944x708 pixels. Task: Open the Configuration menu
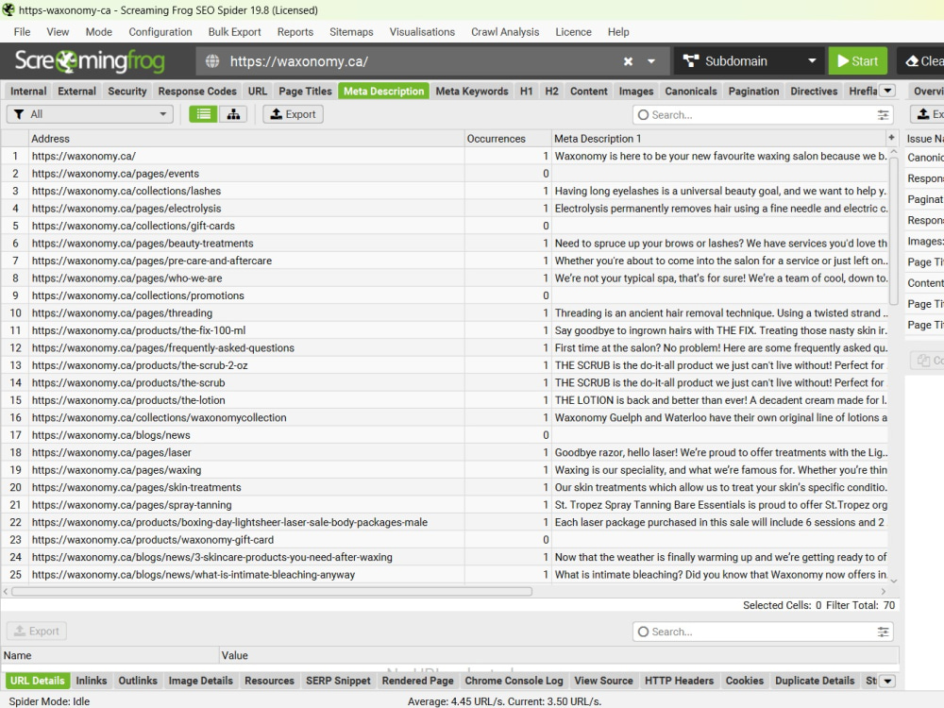pyautogui.click(x=160, y=32)
